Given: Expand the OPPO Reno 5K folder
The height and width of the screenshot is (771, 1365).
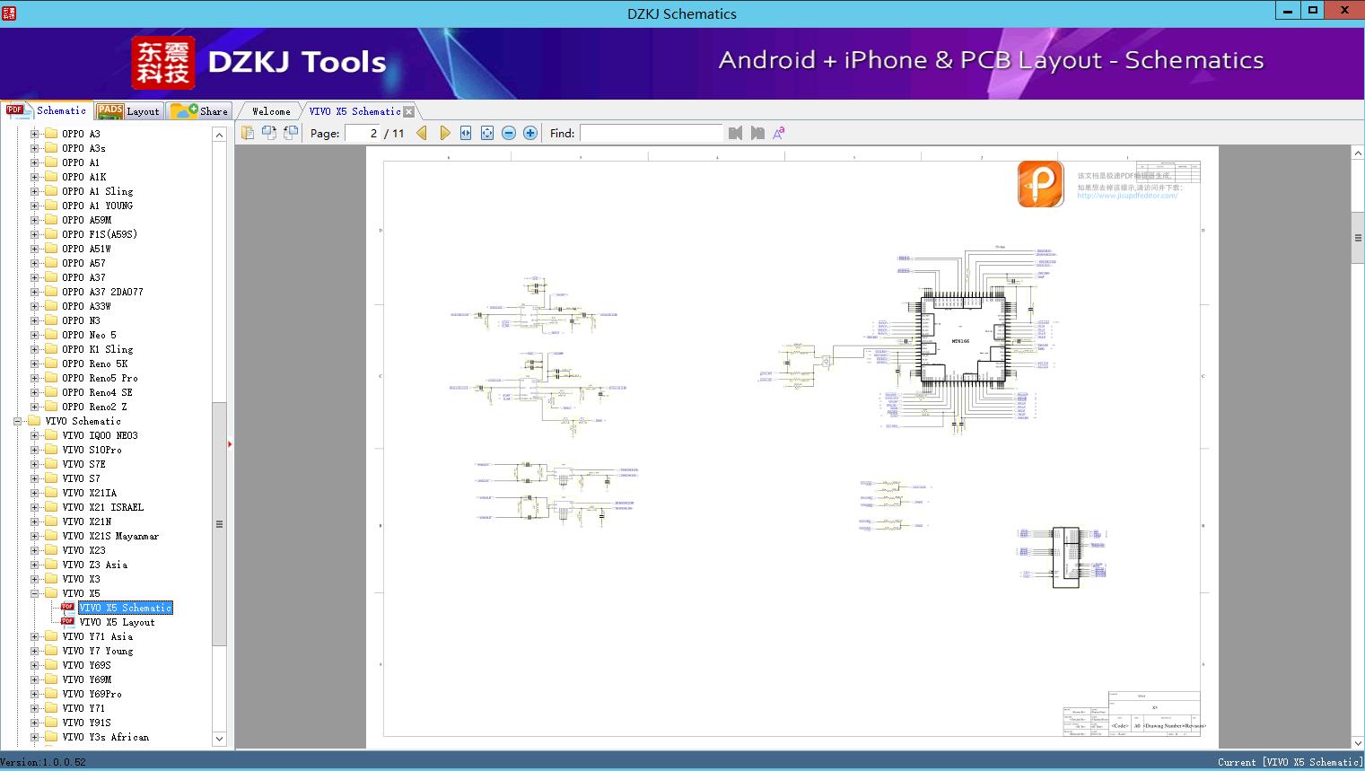Looking at the screenshot, I should click(x=34, y=364).
